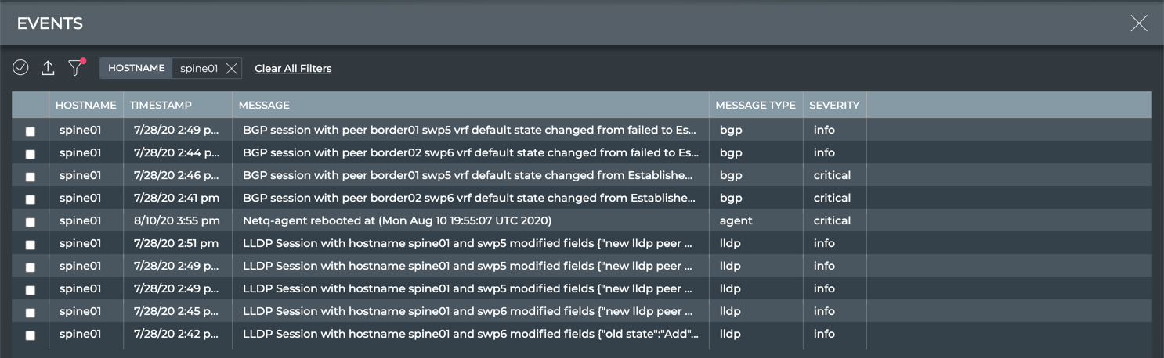
Task: Select checkbox for border01 swp5 info event
Action: [x=31, y=131]
